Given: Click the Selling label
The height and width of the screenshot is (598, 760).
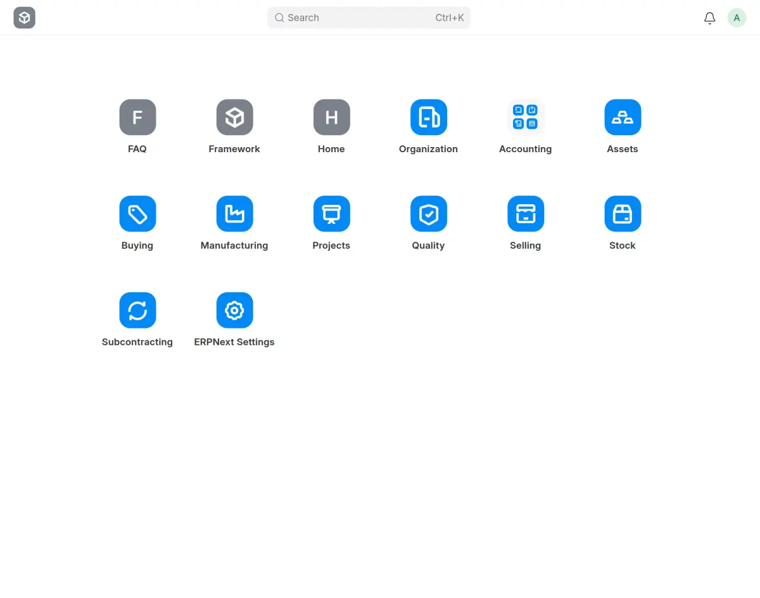Looking at the screenshot, I should click(525, 245).
